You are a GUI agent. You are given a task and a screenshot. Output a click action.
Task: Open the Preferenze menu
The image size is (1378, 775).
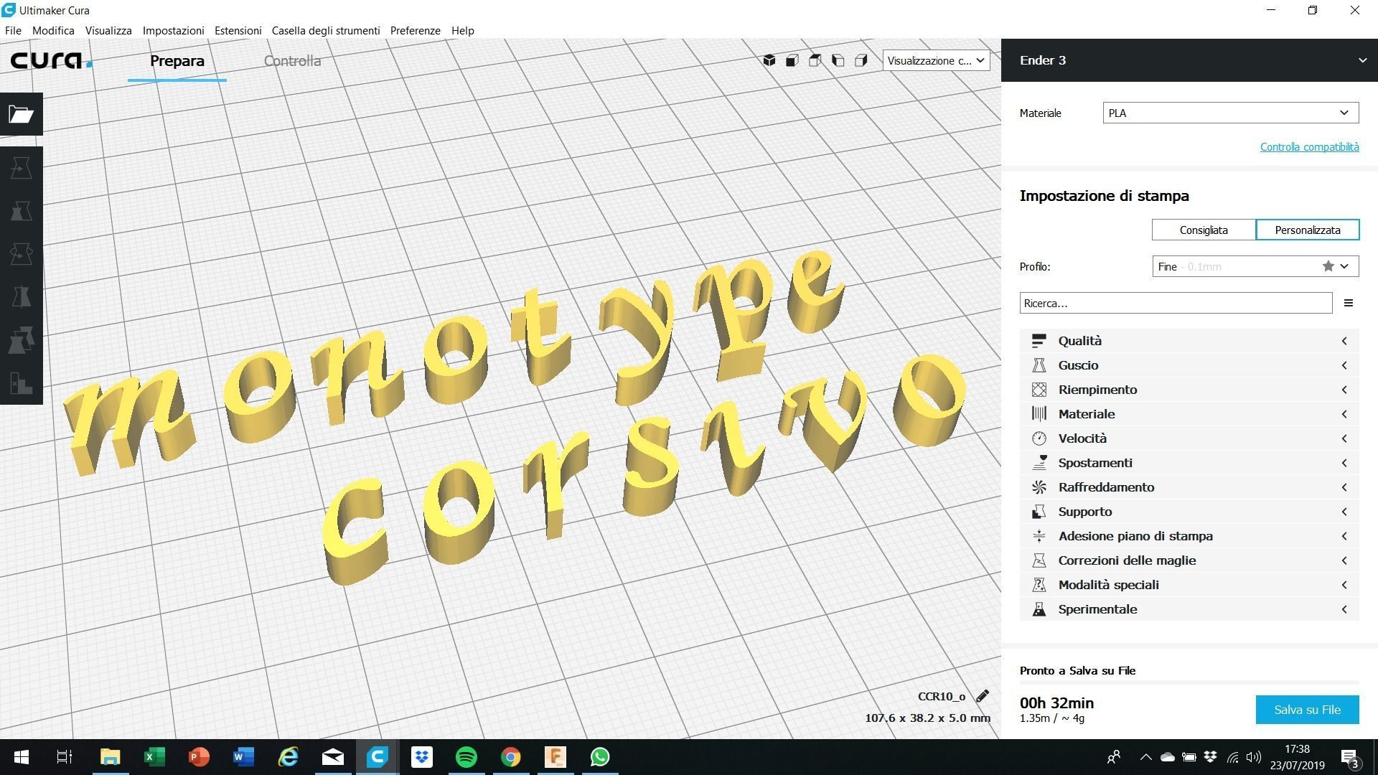(415, 30)
